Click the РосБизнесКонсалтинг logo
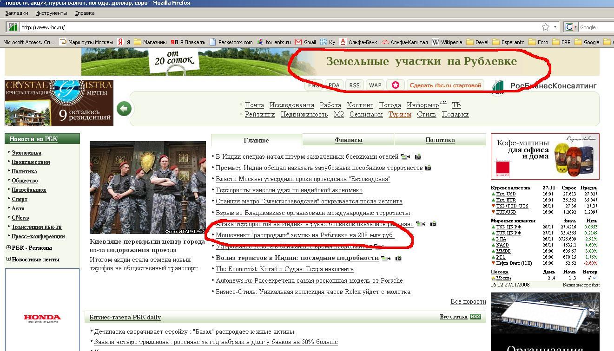 tap(544, 86)
